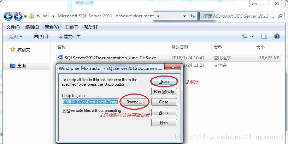This screenshot has height=144, width=288.
Task: Open the recent locations dropdown arrow
Action: (x=25, y=17)
